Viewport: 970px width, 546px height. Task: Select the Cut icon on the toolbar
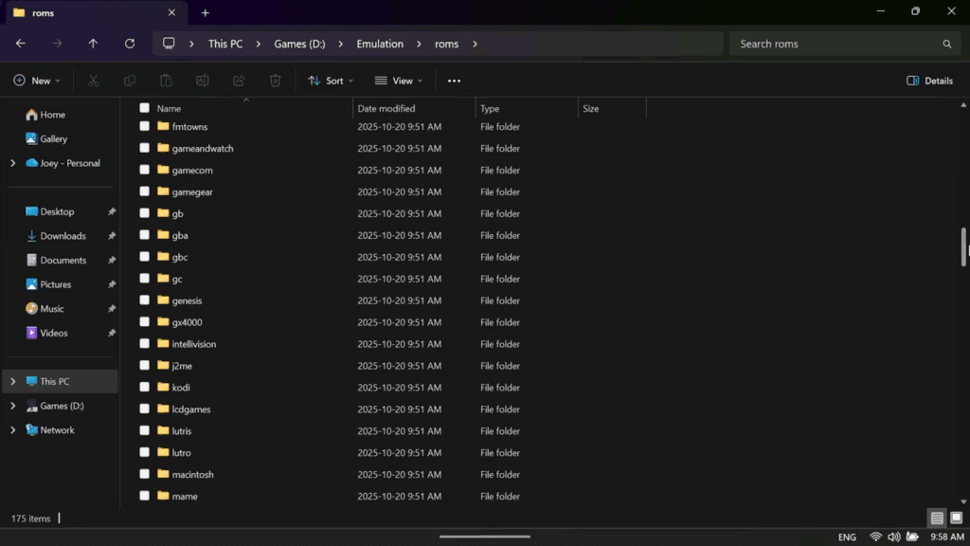coord(93,81)
